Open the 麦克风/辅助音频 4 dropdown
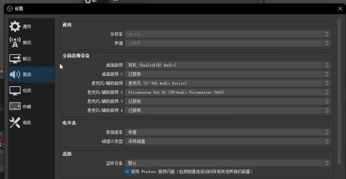This screenshot has height=179, width=346. [x=227, y=110]
